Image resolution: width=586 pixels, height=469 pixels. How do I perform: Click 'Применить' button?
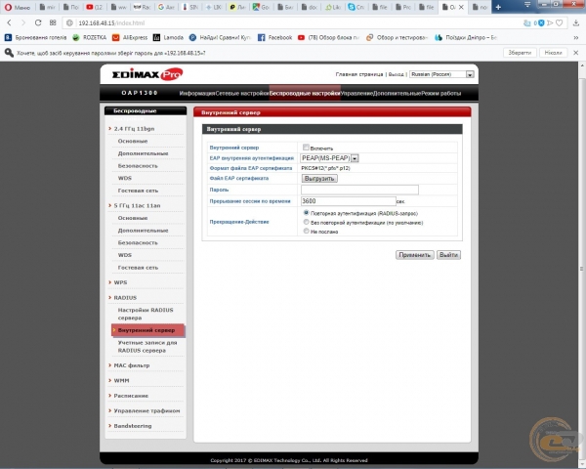click(414, 255)
